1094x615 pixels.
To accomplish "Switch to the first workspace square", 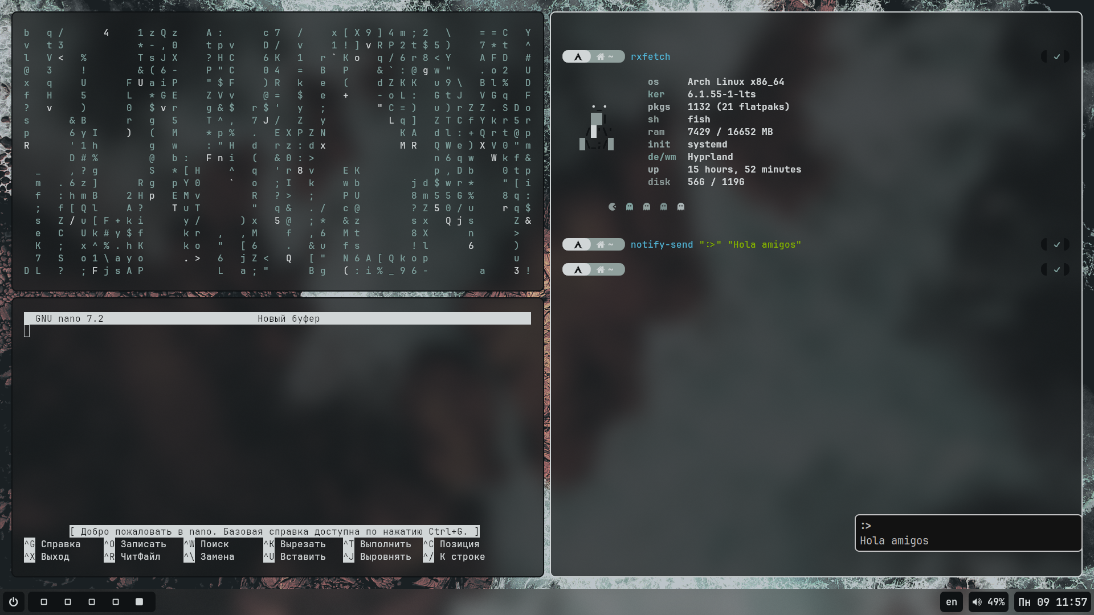I will [44, 602].
